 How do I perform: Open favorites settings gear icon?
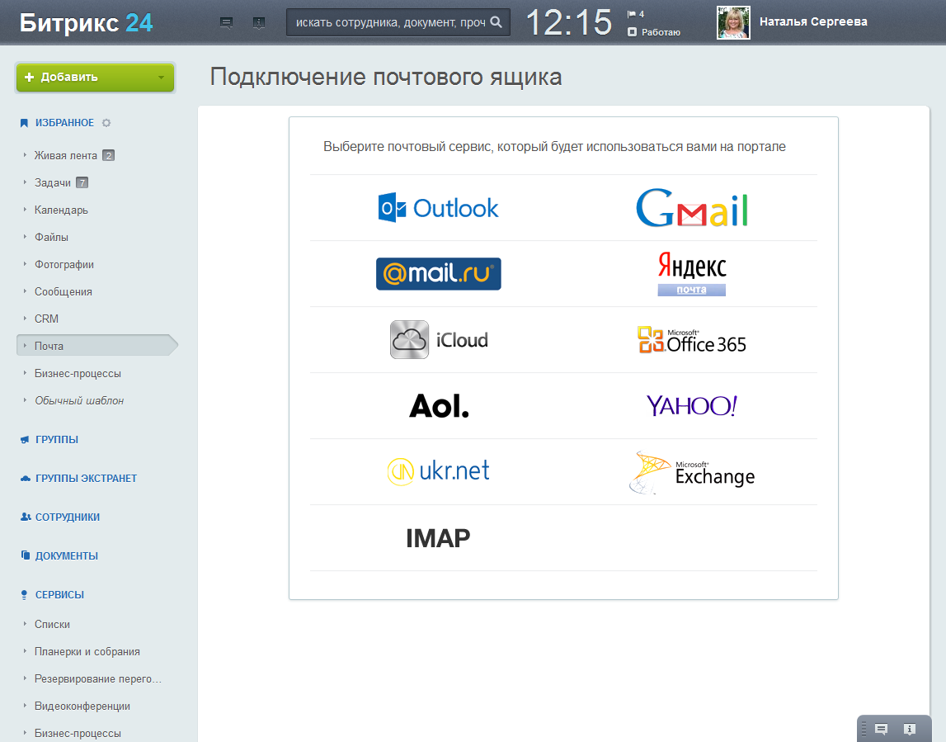(x=106, y=122)
